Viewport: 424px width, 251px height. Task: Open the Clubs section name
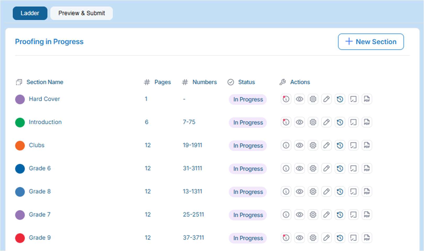[37, 145]
